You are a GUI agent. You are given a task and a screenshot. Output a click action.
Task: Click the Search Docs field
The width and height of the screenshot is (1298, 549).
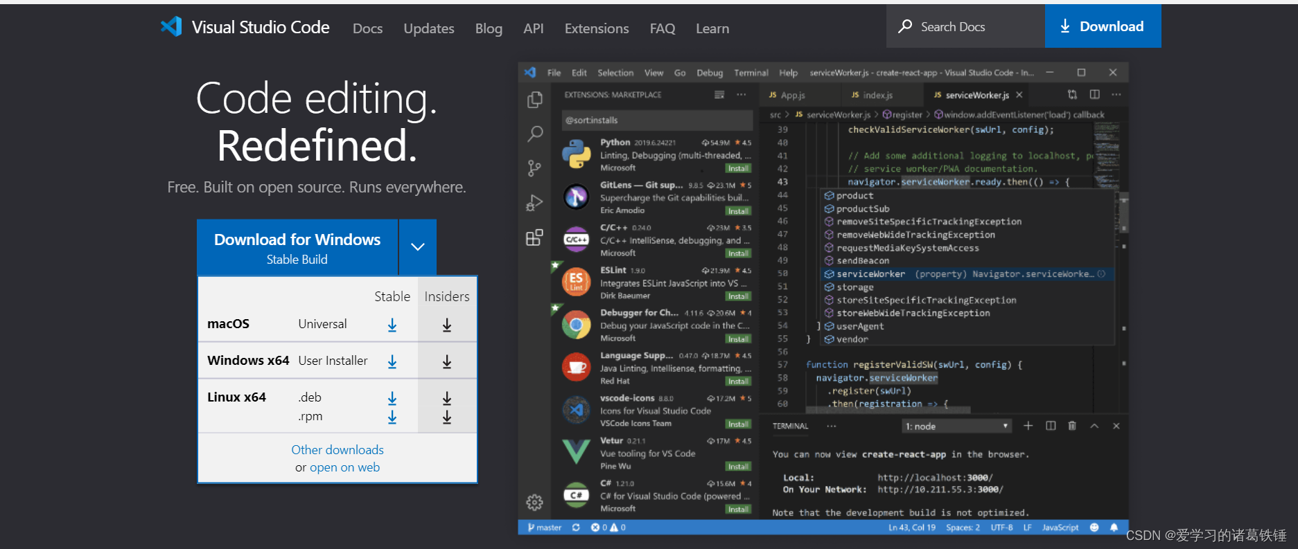pyautogui.click(x=965, y=26)
